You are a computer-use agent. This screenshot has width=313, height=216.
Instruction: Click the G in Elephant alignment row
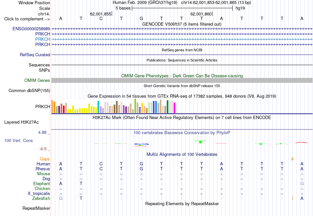coord(302,183)
